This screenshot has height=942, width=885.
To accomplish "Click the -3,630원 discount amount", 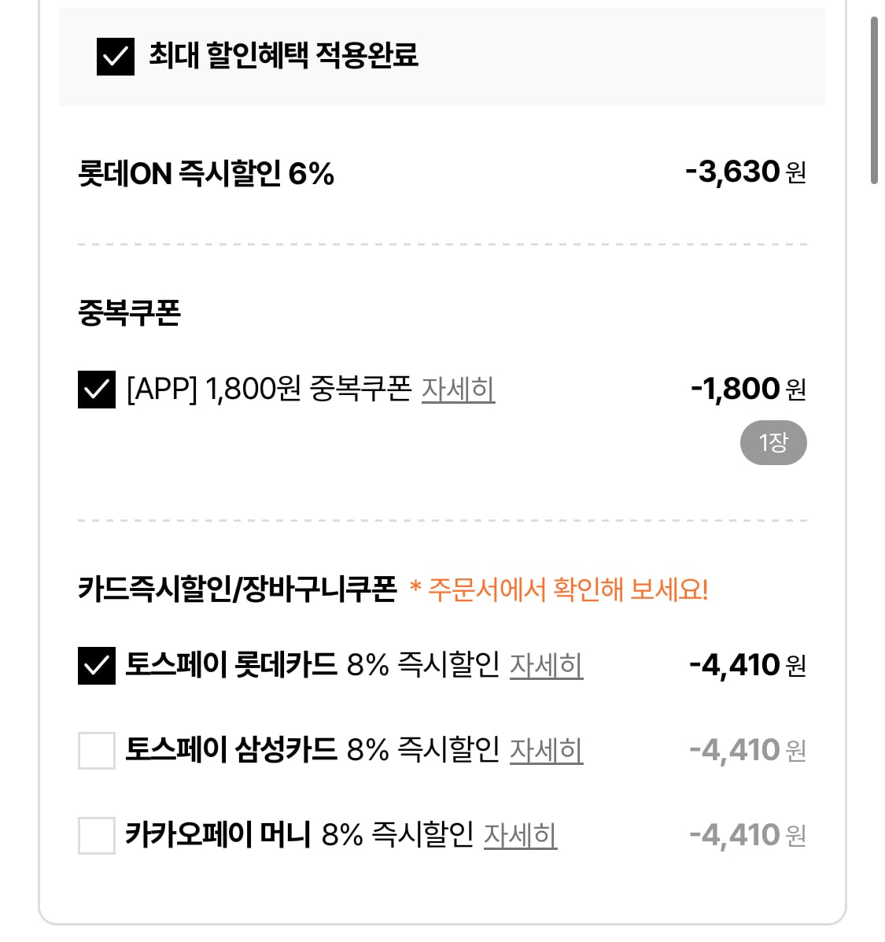I will pyautogui.click(x=746, y=172).
